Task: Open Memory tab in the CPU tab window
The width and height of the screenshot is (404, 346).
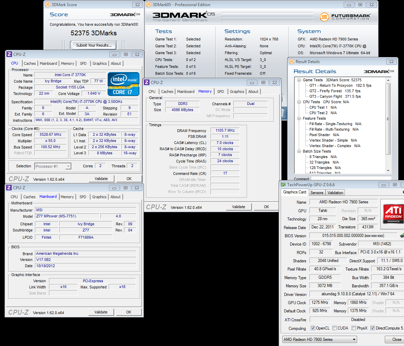Action: 68,63
